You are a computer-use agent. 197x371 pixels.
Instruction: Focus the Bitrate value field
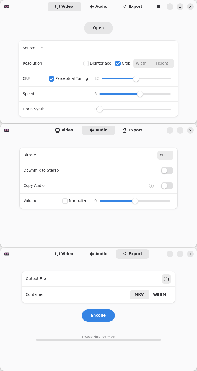(165, 155)
